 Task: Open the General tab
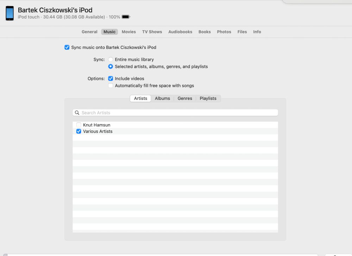point(89,32)
